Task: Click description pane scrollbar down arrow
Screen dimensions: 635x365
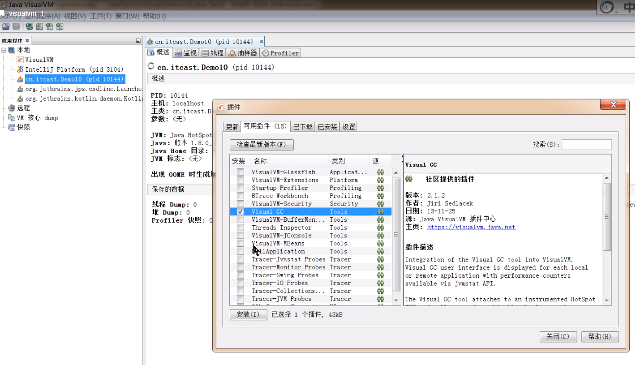Action: (607, 300)
